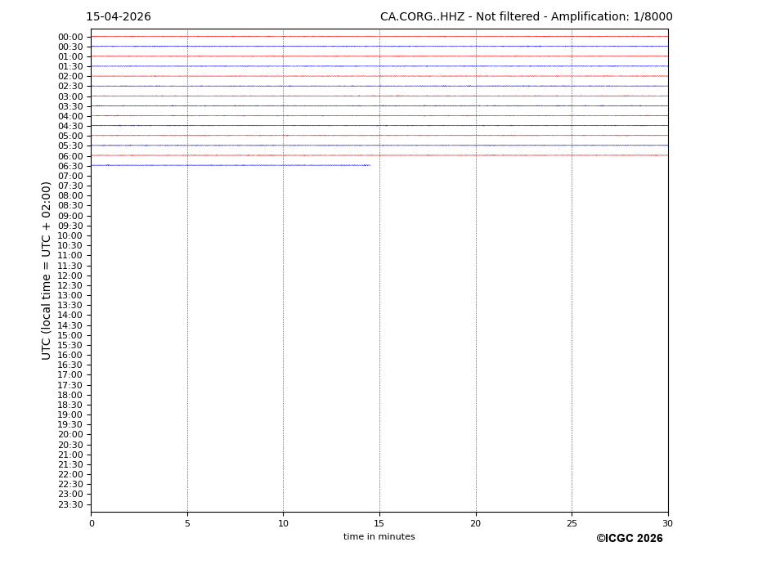Select the ©ICGC 2026 copyright text
The height and width of the screenshot is (569, 758).
point(629,539)
